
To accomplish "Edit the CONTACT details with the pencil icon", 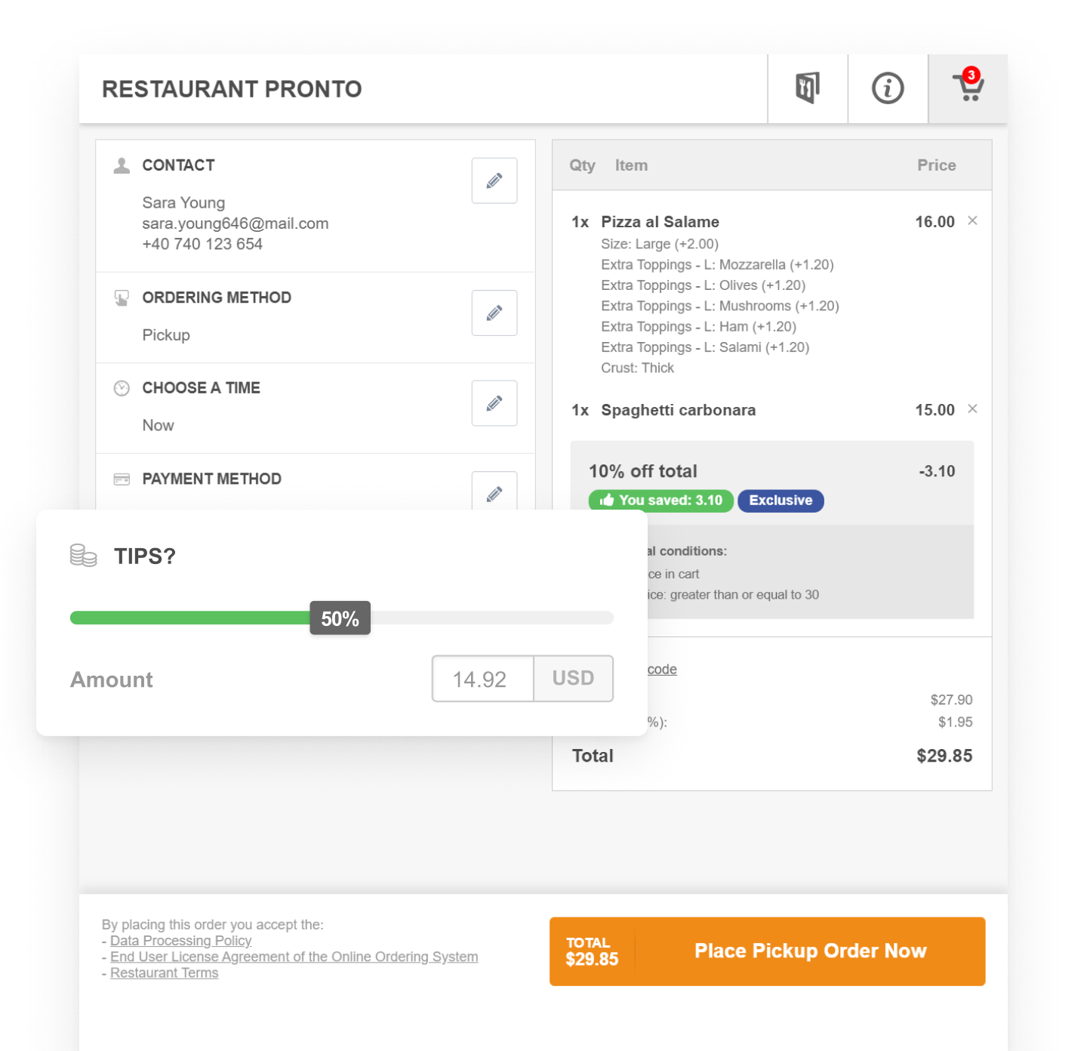I will 494,180.
